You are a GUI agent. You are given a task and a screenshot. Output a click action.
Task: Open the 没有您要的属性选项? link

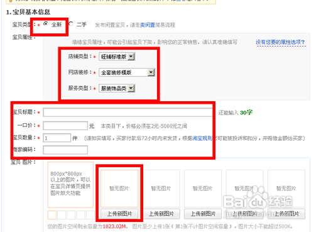tap(281, 42)
